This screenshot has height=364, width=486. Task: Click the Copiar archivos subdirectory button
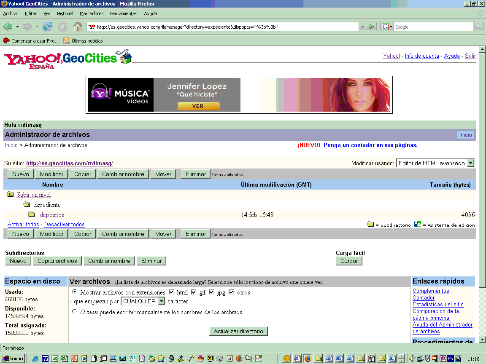coord(57,261)
